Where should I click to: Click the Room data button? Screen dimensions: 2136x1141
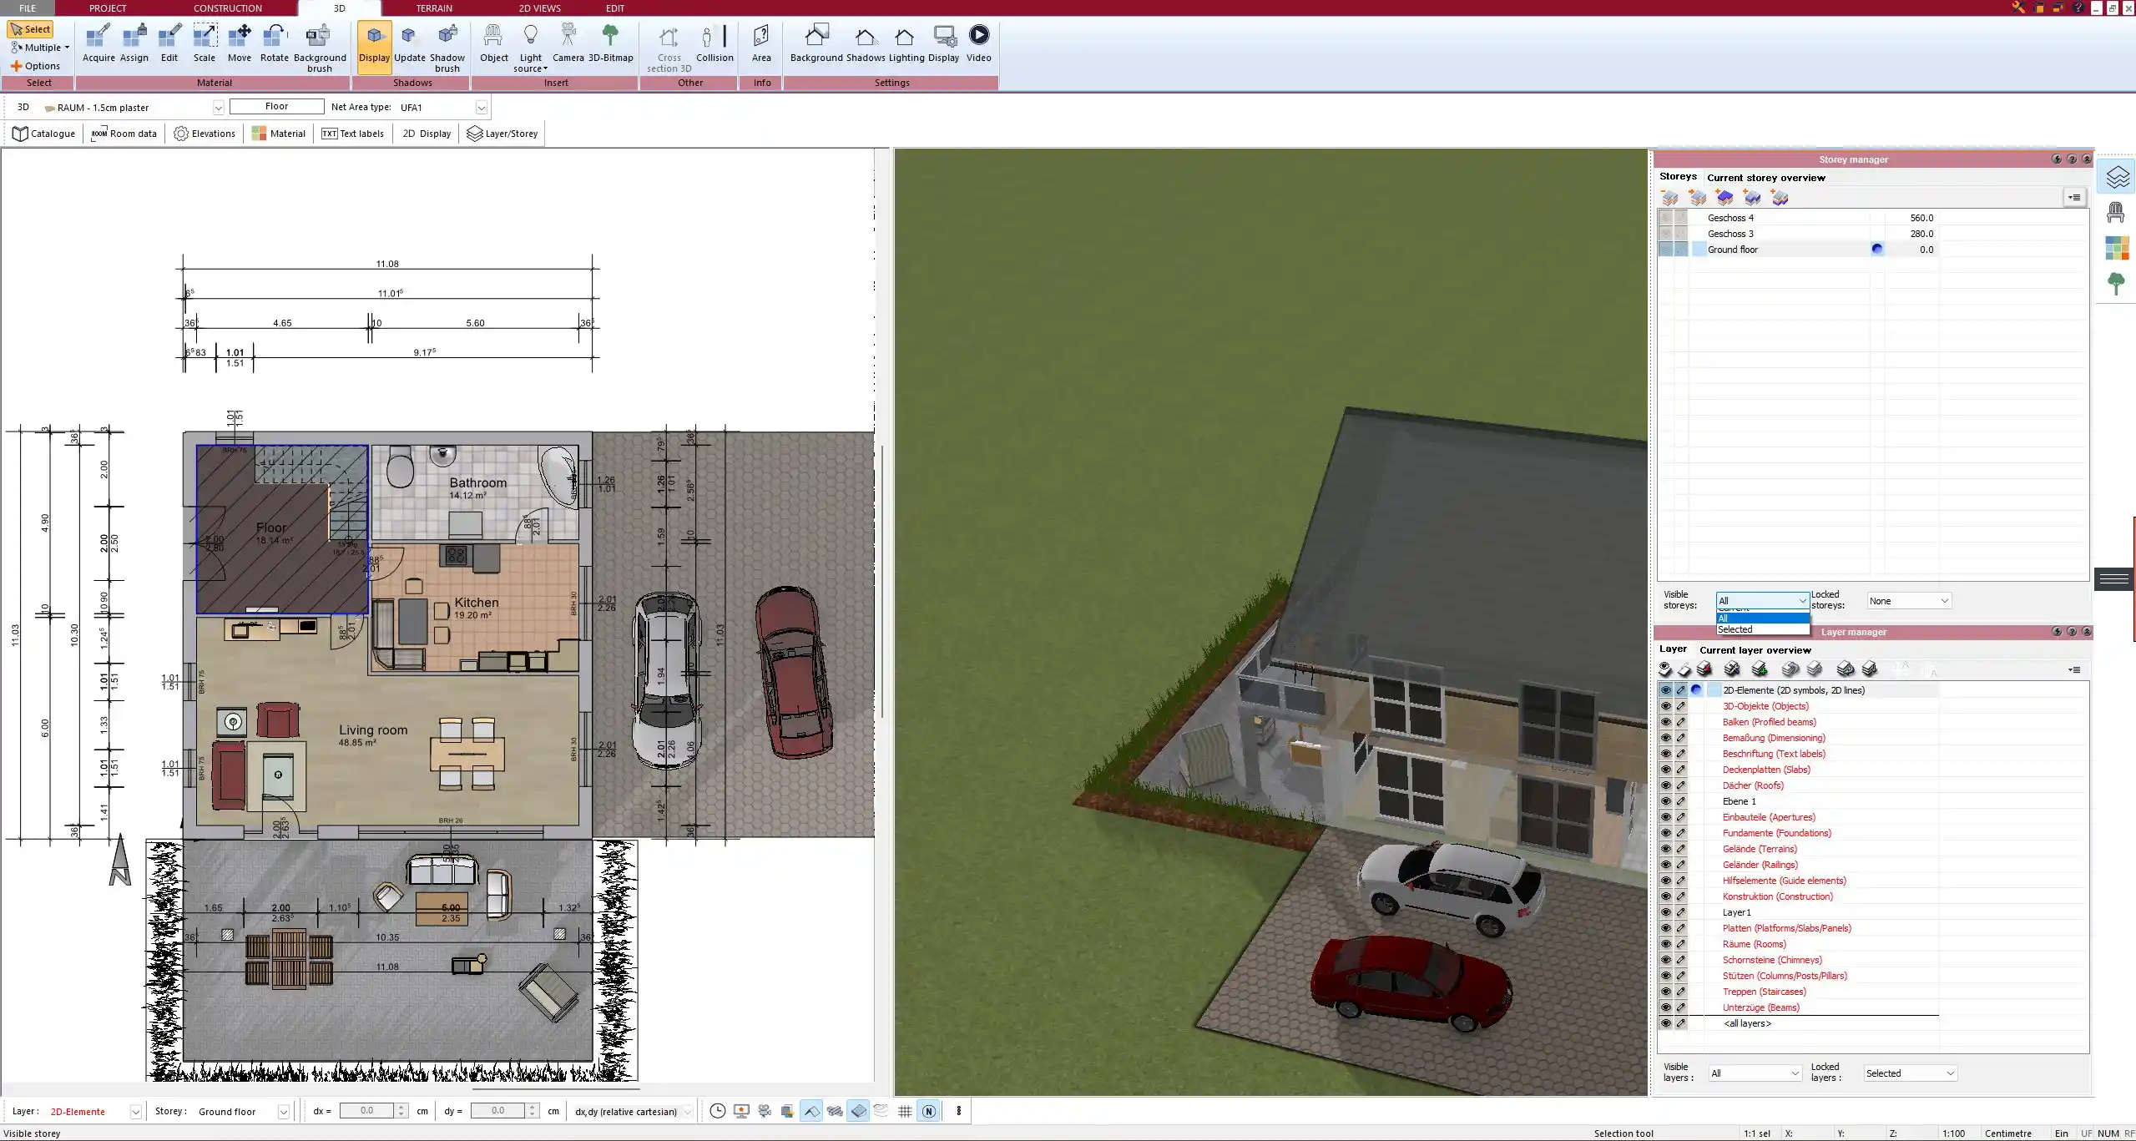[x=124, y=134]
